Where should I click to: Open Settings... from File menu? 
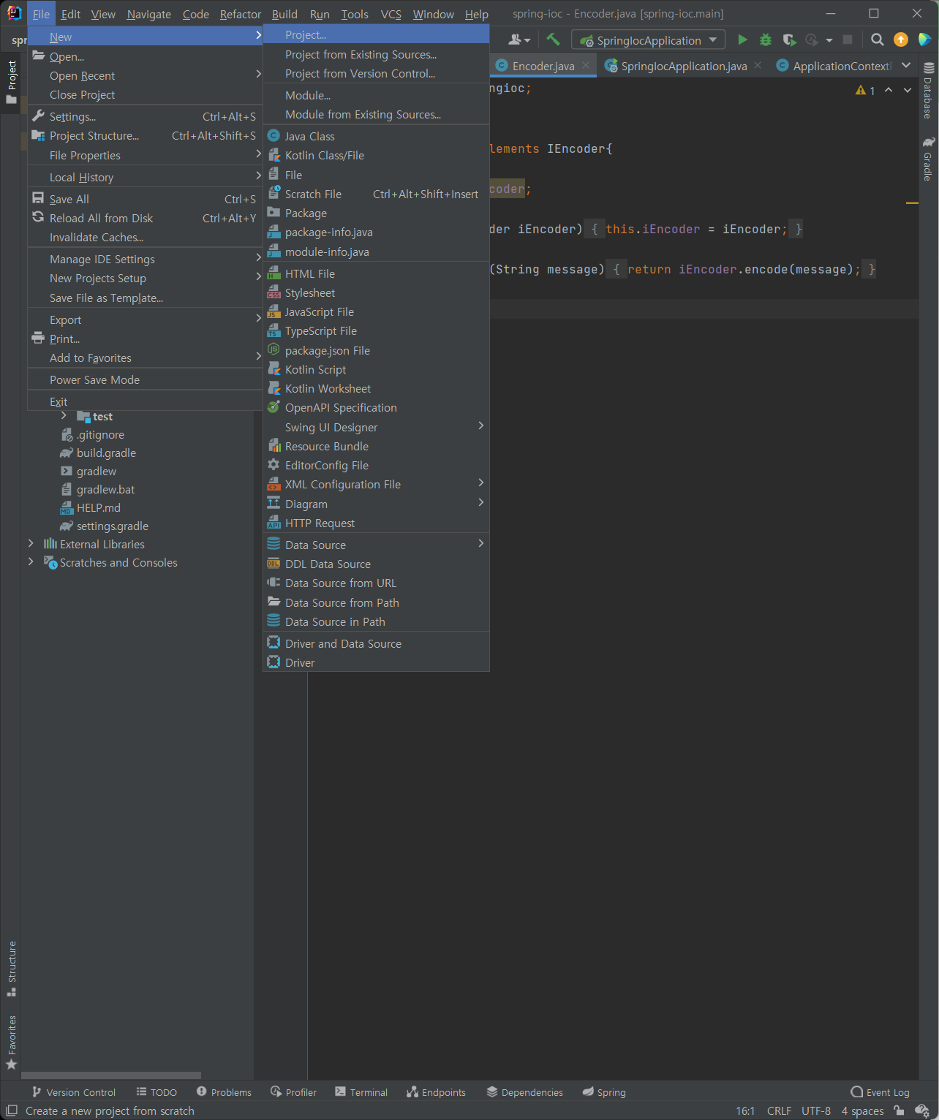pos(145,116)
